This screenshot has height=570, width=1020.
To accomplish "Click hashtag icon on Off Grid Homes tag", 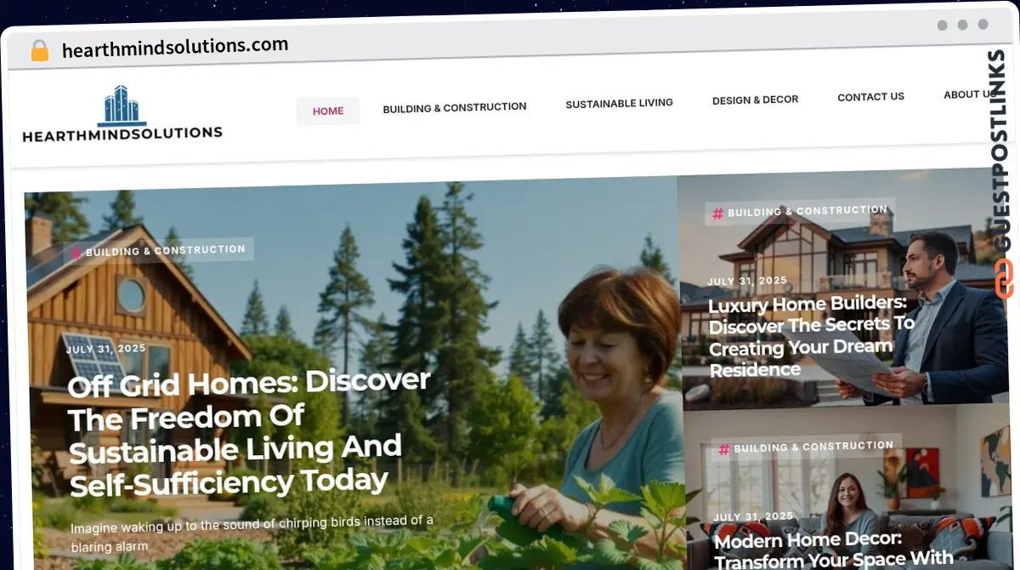I will tap(76, 253).
